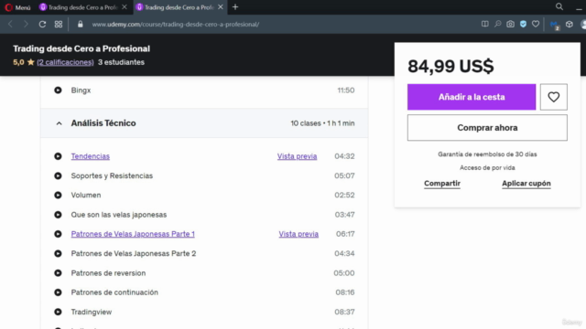
Task: Open the ad blocker shield icon
Action: [x=523, y=24]
